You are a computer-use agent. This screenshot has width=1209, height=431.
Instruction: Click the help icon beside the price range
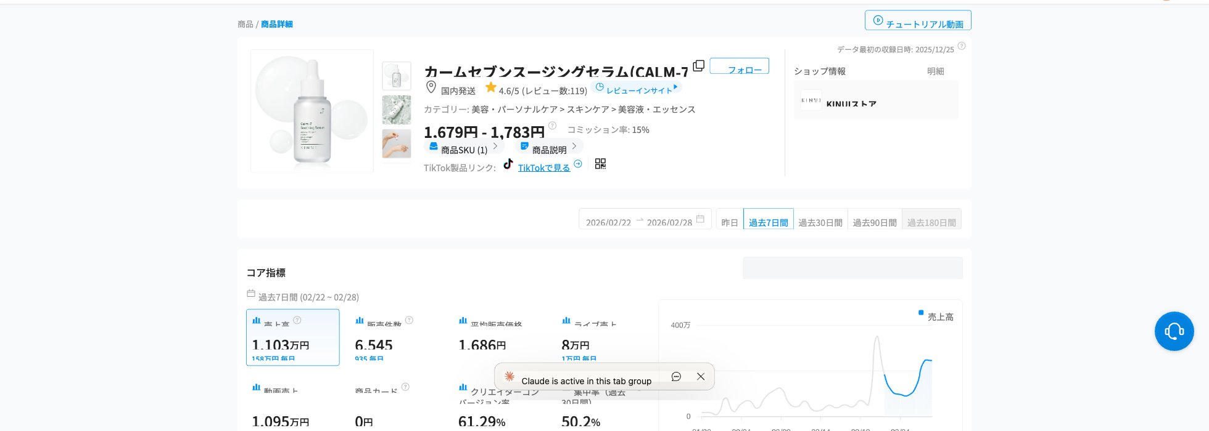pyautogui.click(x=552, y=126)
